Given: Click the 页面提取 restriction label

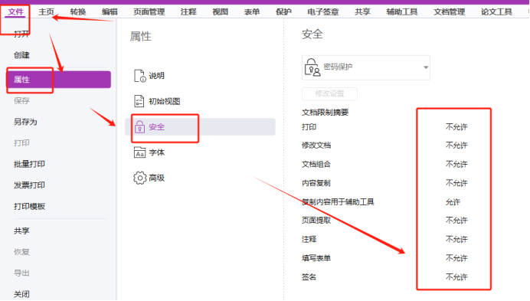Looking at the screenshot, I should click(x=316, y=221).
